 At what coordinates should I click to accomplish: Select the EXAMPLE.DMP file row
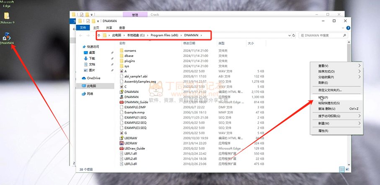192,107
